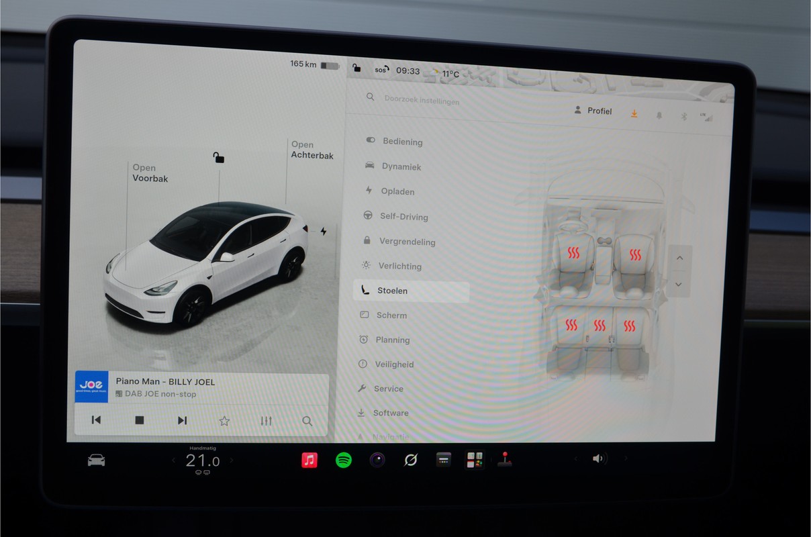Select the Stoelen menu item
Viewport: 811px width, 537px height.
(x=411, y=291)
